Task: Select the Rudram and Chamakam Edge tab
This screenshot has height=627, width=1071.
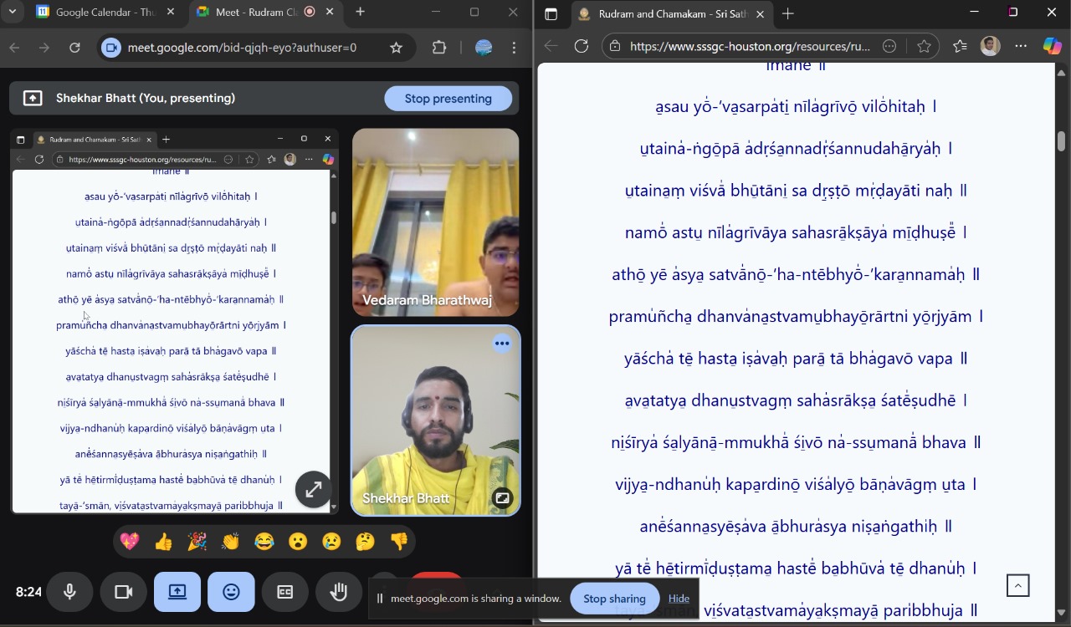Action: 669,13
